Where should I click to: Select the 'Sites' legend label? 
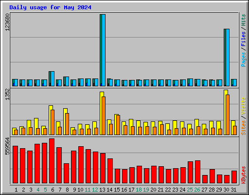(244, 128)
